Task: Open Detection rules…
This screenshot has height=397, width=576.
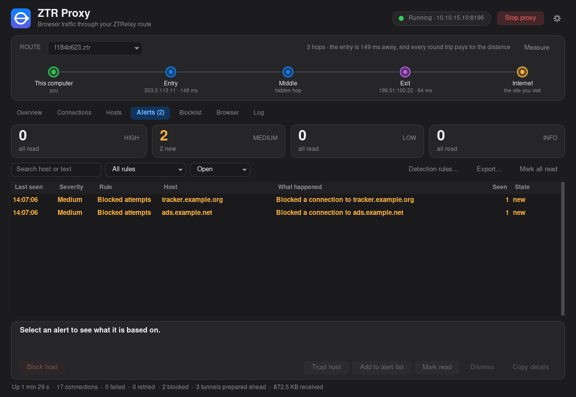Action: click(x=433, y=169)
